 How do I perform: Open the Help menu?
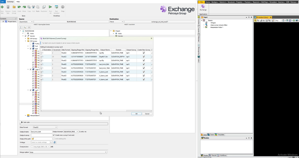pyautogui.click(x=18, y=2)
